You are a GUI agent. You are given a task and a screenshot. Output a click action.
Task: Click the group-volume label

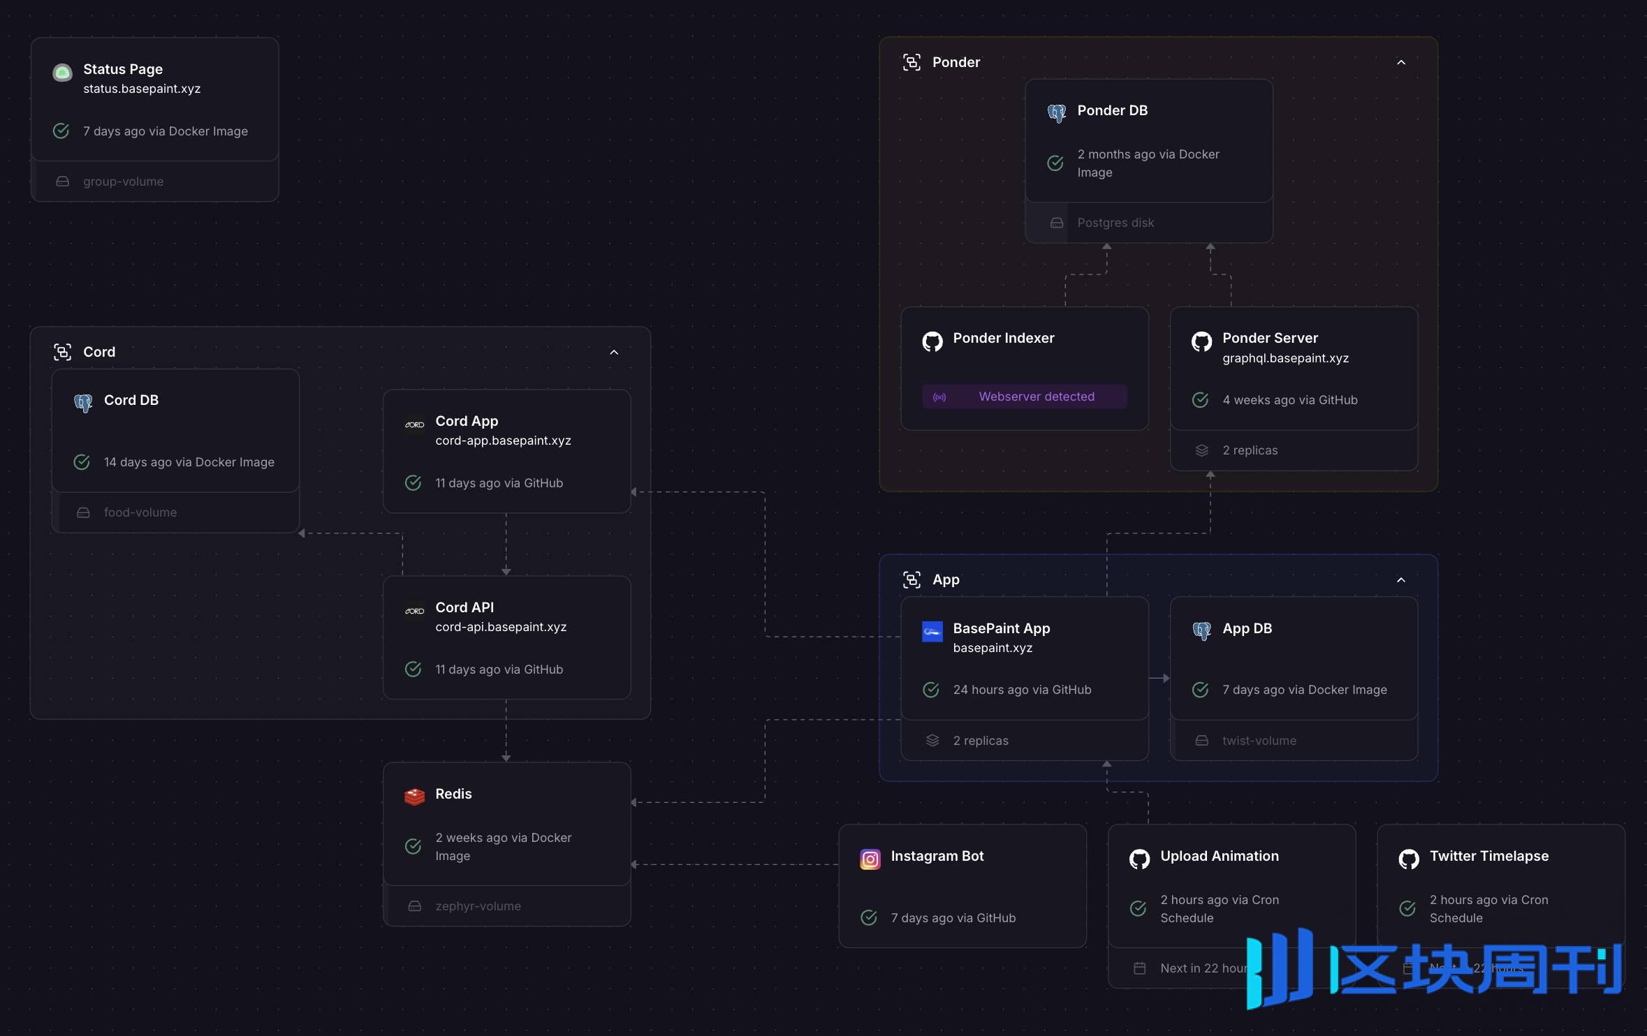[x=123, y=182]
